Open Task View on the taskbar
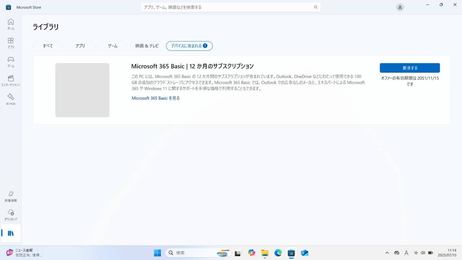The width and height of the screenshot is (462, 260). click(238, 253)
